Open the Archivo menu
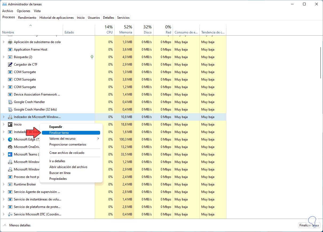 coord(7,11)
